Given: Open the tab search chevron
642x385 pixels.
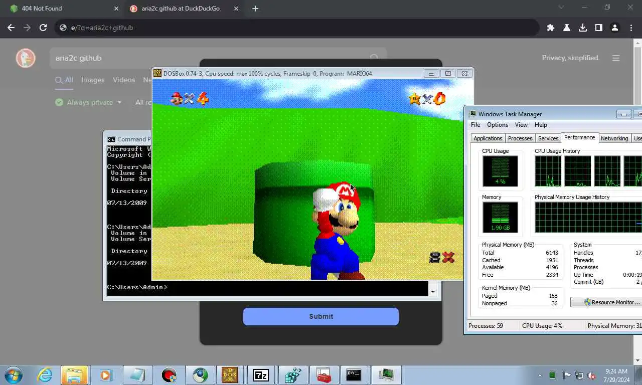Looking at the screenshot, I should coord(561,7).
